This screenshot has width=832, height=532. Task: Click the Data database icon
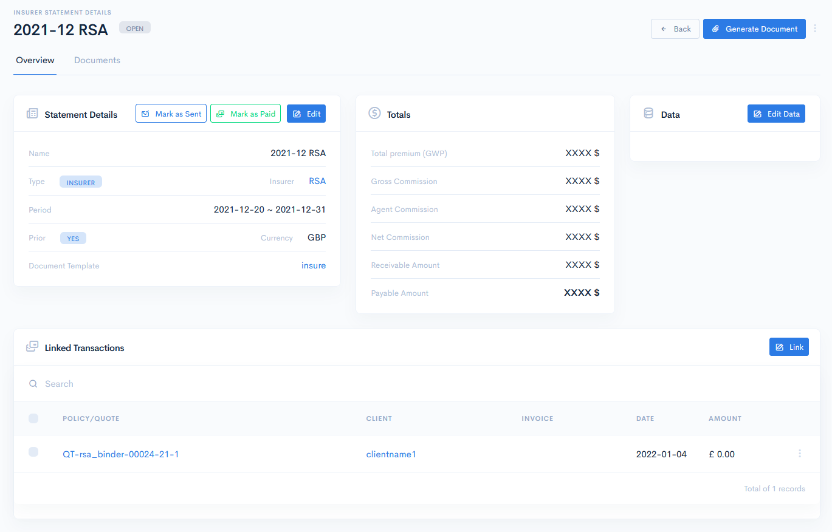(648, 114)
